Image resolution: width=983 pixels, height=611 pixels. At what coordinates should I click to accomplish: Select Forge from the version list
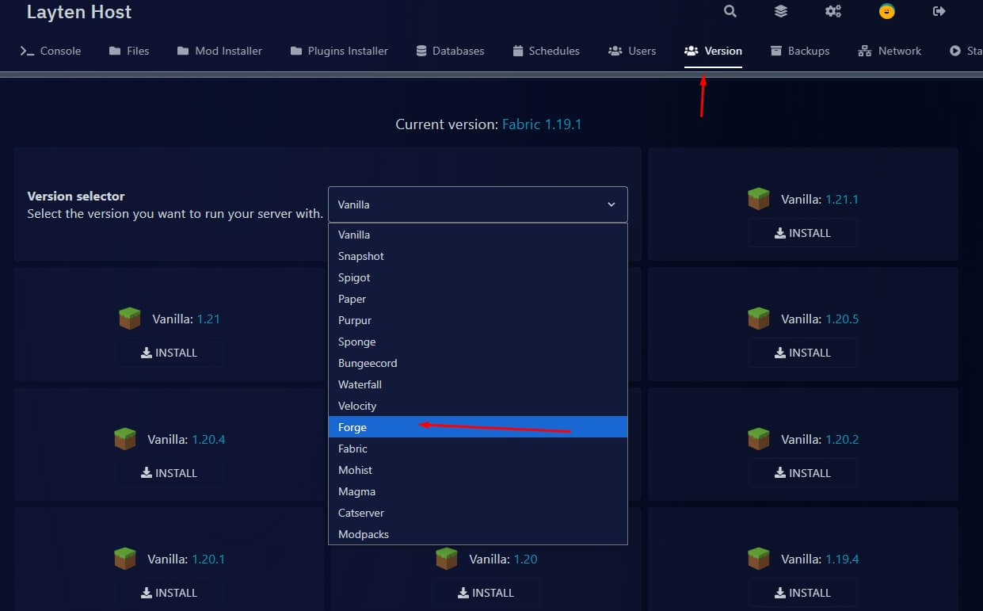[352, 427]
